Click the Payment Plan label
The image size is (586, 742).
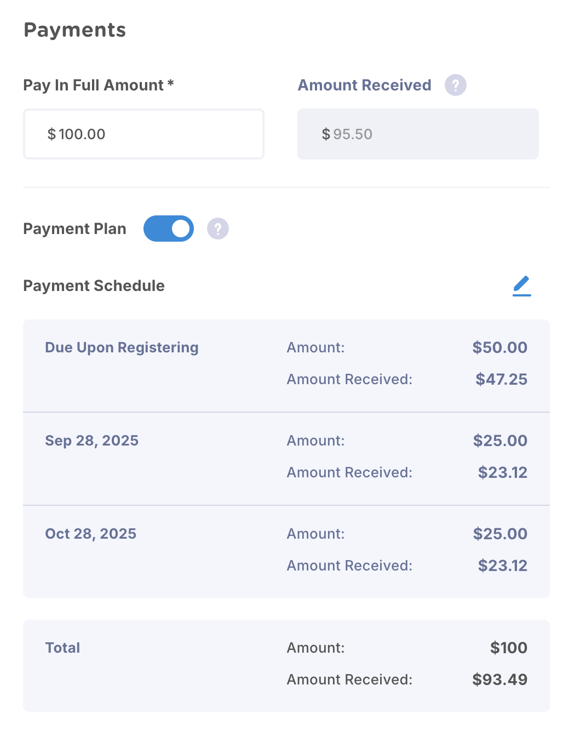(74, 229)
